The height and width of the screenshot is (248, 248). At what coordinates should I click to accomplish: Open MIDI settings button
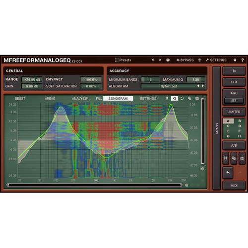[x=234, y=186]
